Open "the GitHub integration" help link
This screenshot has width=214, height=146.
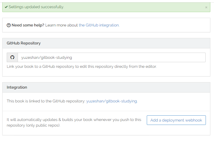99,25
